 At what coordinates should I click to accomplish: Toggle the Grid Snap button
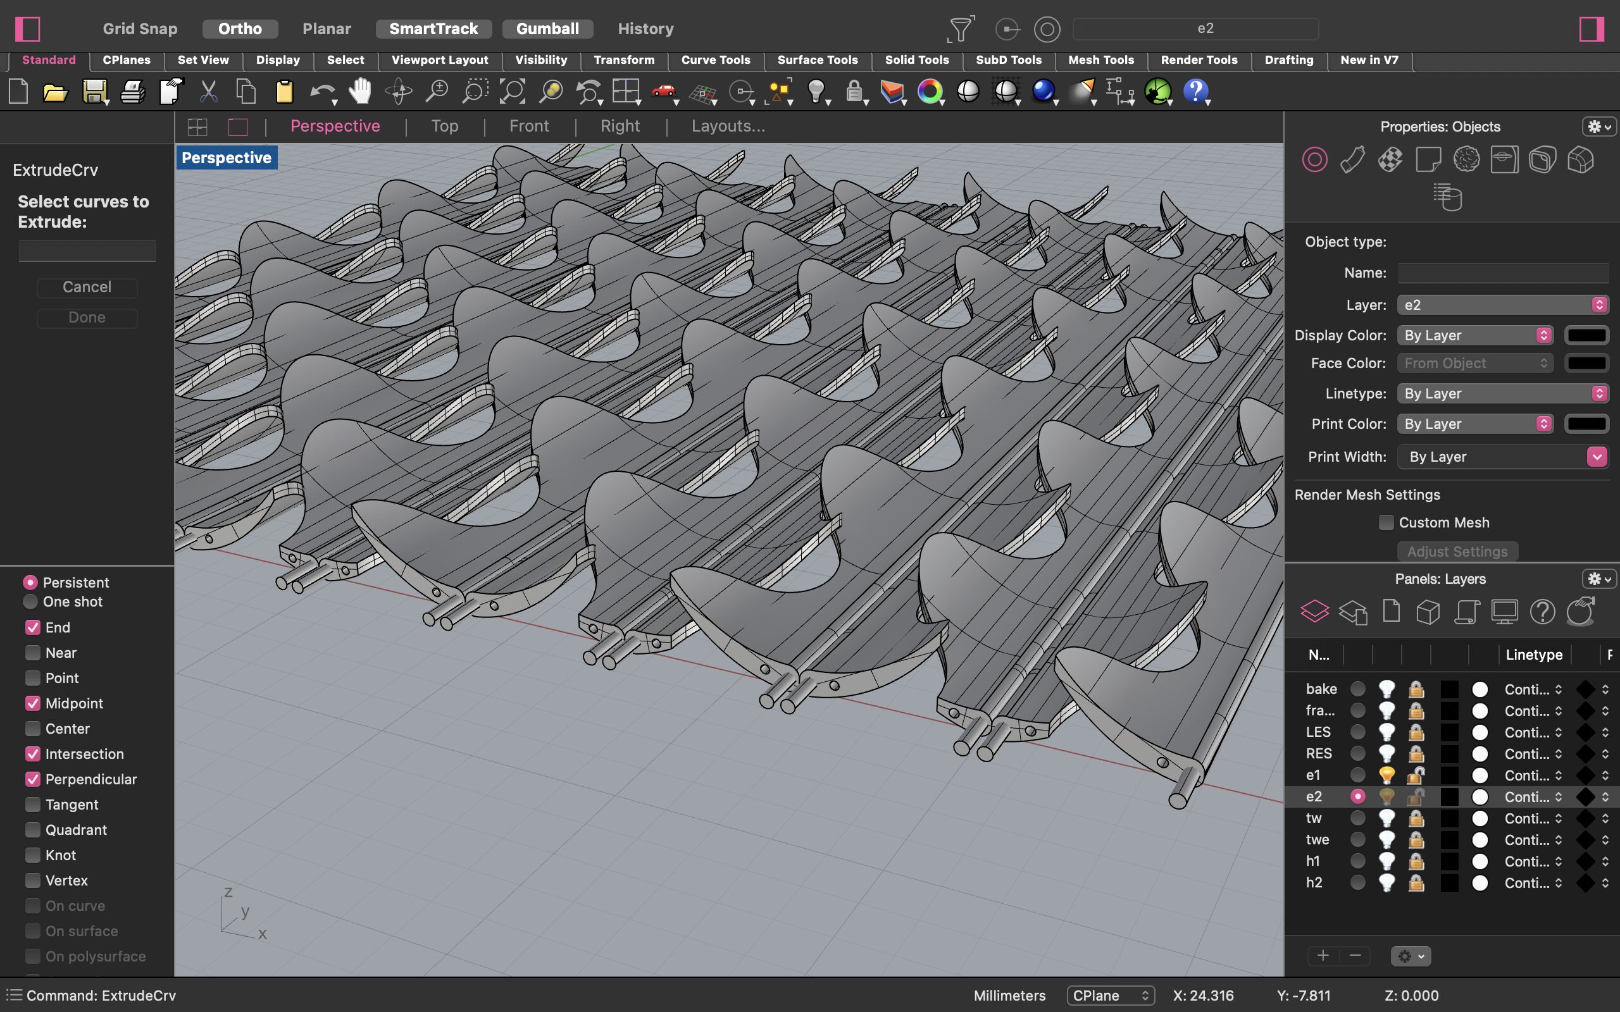coord(140,29)
